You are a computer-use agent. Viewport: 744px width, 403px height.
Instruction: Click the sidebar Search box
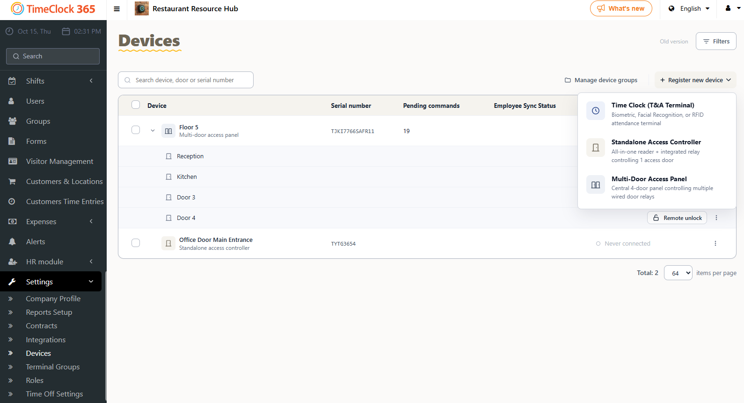pyautogui.click(x=53, y=56)
